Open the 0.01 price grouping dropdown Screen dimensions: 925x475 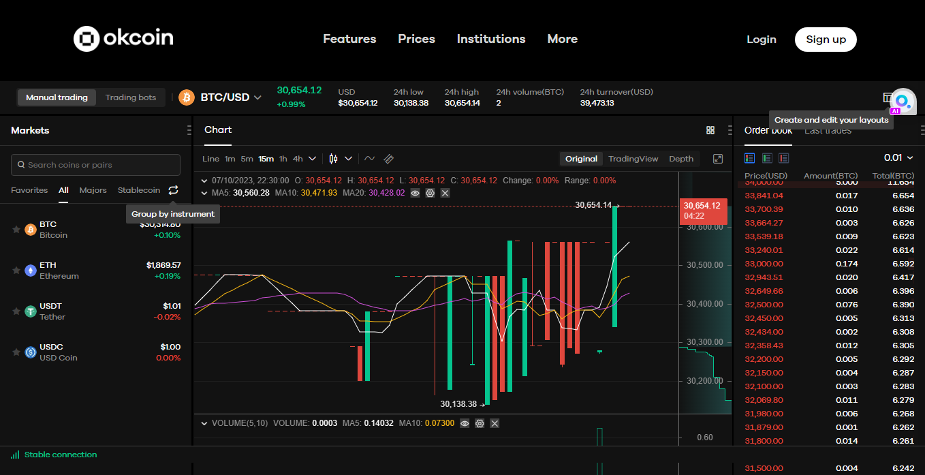898,157
